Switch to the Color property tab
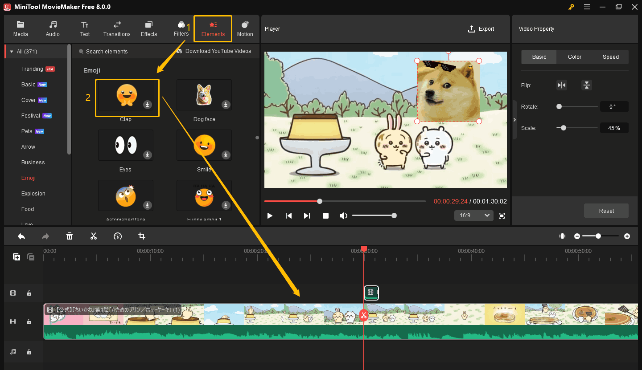Viewport: 642px width, 370px height. tap(575, 57)
